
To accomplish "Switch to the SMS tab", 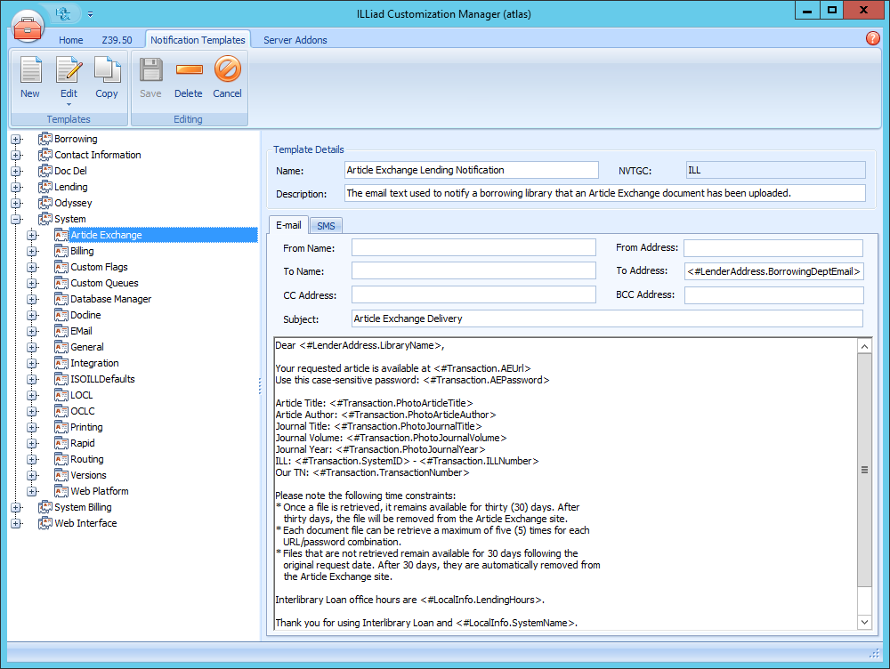I will pos(326,226).
